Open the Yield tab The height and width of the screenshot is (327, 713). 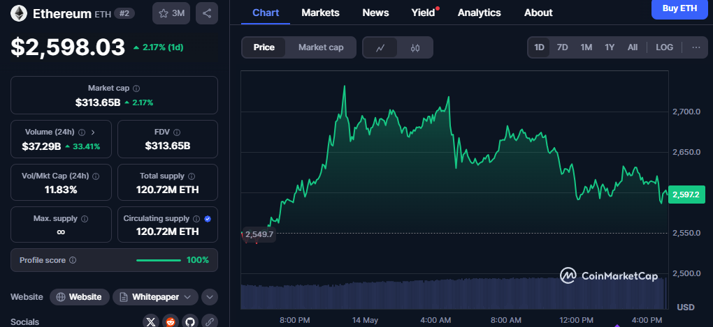(424, 13)
